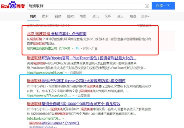Open the 瑞波联储环球(Ripple)官网 result title
The width and height of the screenshot is (184, 128).
[81, 58]
